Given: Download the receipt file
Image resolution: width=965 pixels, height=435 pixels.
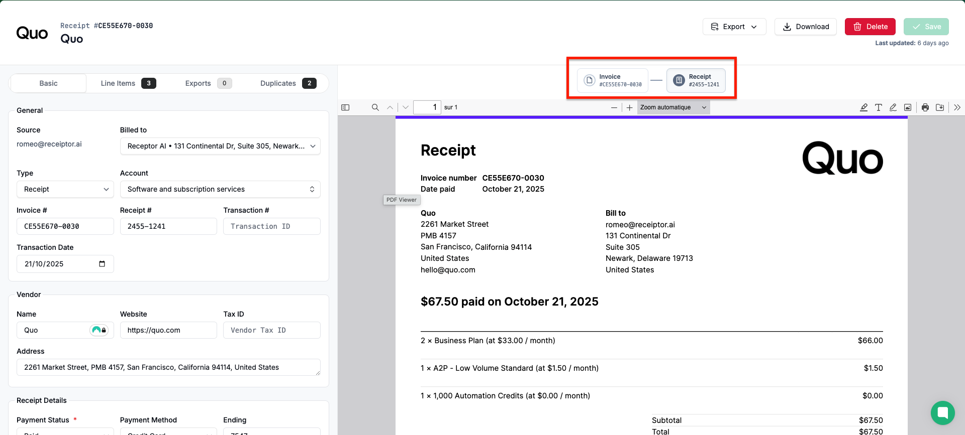Looking at the screenshot, I should click(x=806, y=27).
